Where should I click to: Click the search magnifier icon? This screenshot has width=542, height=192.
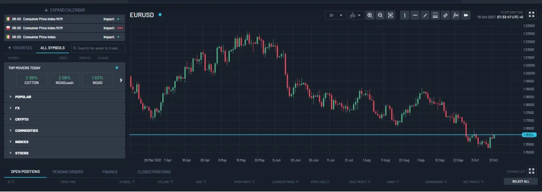click(x=74, y=48)
